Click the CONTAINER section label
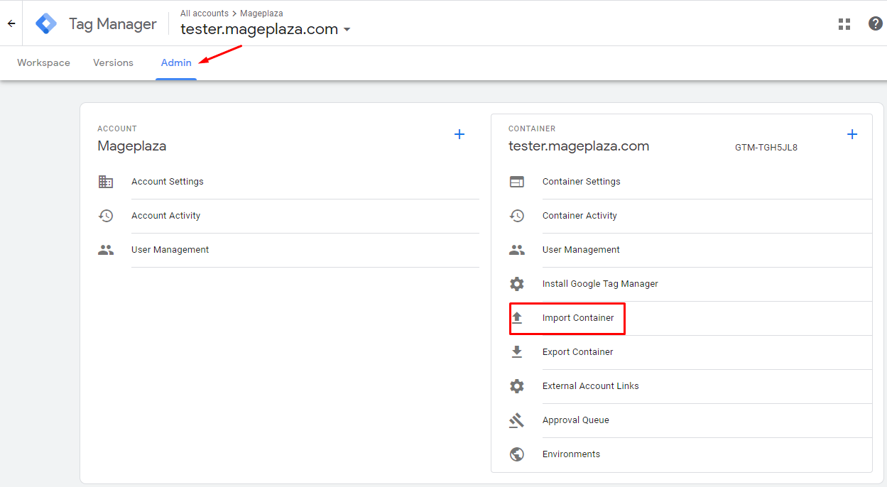This screenshot has width=887, height=487. (532, 128)
